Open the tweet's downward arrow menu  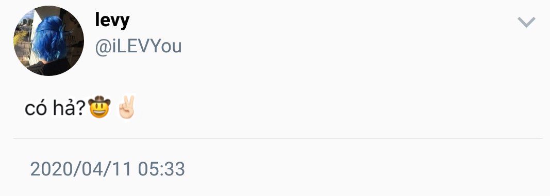tap(526, 22)
